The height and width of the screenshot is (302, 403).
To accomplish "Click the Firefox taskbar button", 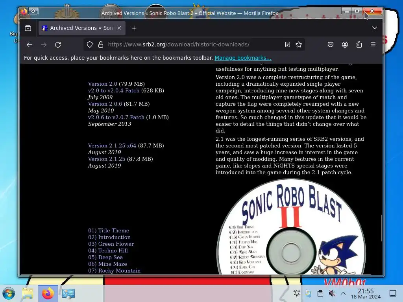I will point(48,293).
